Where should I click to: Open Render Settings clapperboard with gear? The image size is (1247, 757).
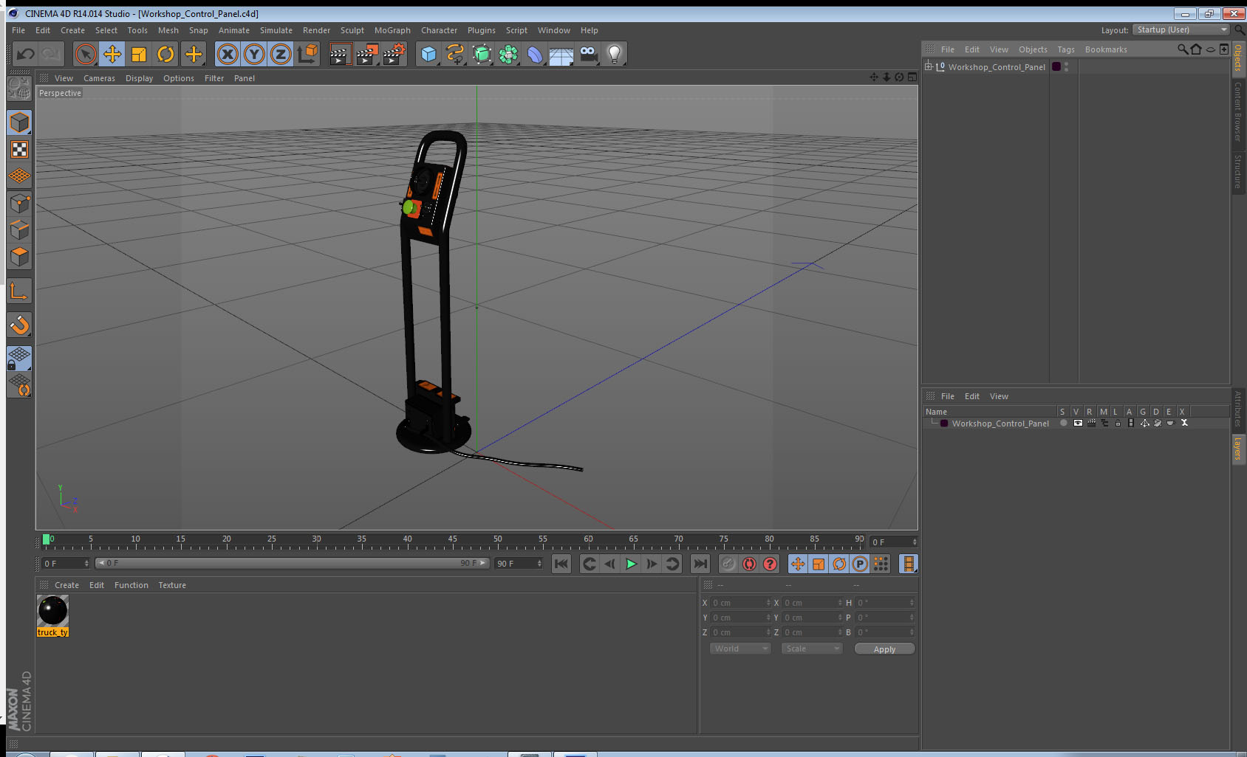pos(394,54)
